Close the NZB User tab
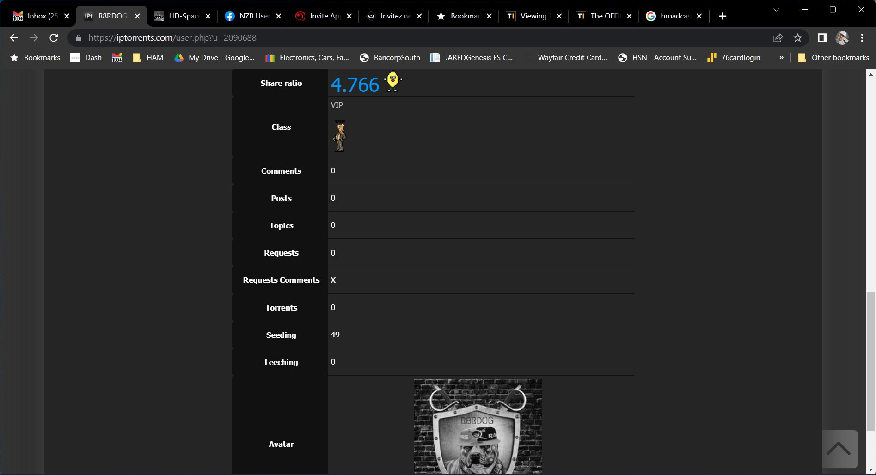 click(278, 16)
